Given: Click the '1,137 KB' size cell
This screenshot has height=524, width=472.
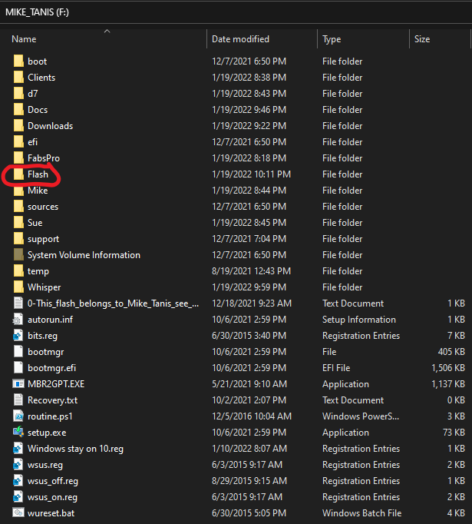Looking at the screenshot, I should (448, 384).
